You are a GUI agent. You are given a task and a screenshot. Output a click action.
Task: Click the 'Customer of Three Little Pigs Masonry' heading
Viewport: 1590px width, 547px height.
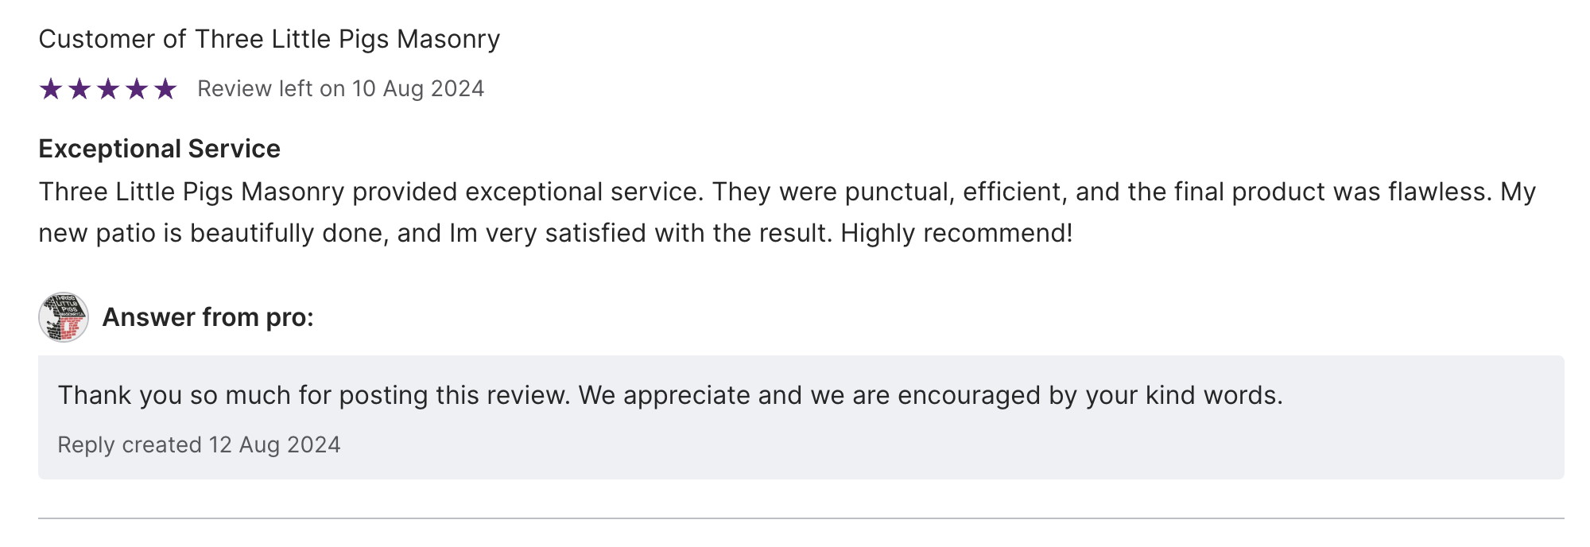269,39
